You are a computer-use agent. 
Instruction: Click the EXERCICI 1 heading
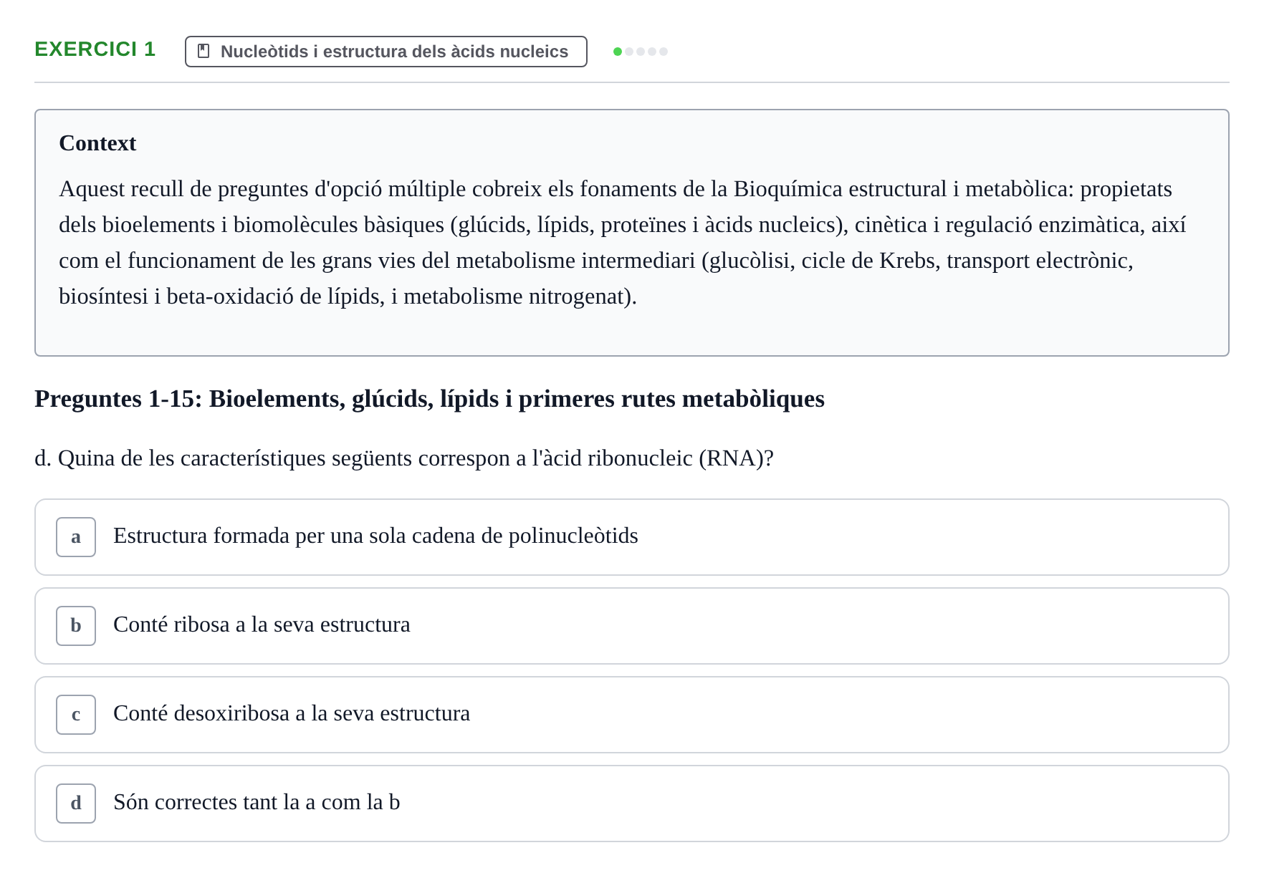95,49
